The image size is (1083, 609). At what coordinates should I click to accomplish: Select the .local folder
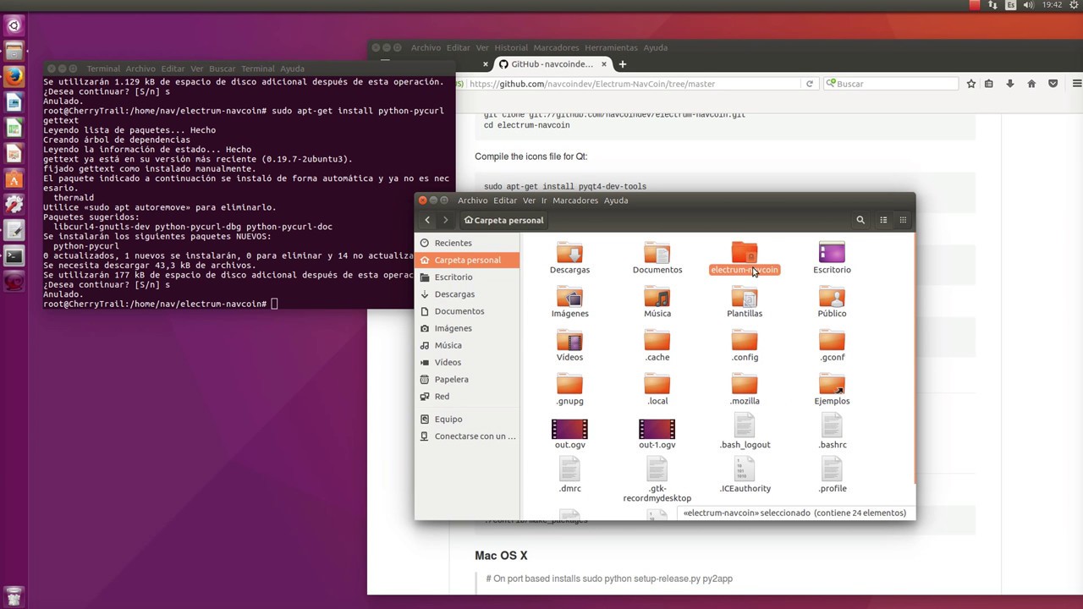click(x=657, y=390)
